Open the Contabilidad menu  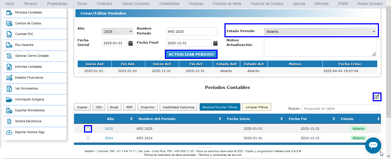pyautogui.click(x=169, y=4)
